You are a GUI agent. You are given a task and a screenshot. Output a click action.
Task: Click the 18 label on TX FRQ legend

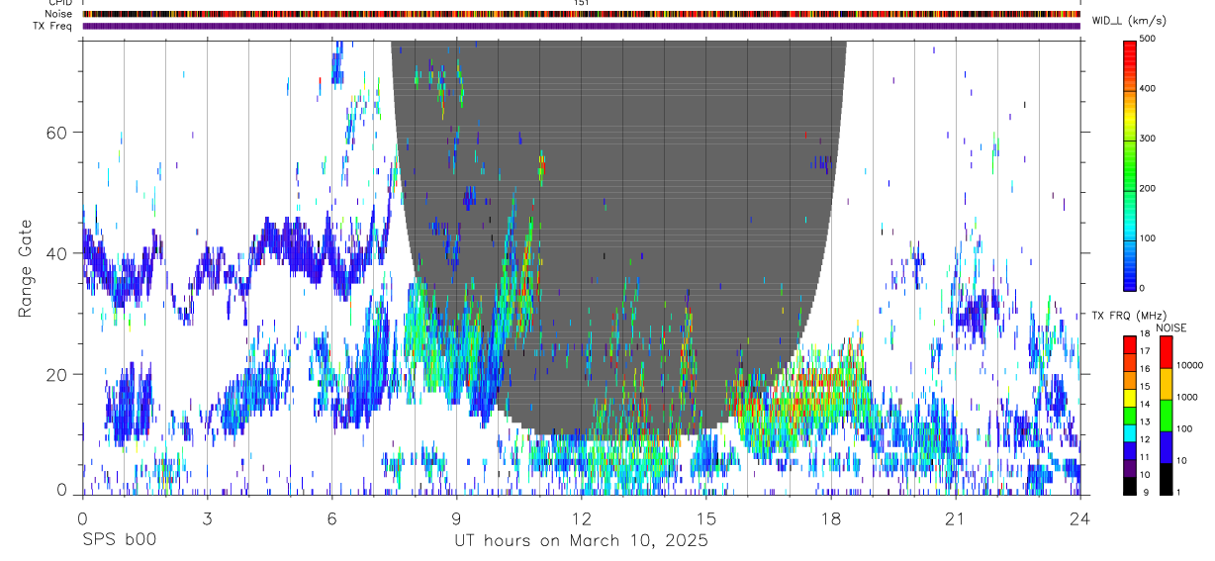(x=1145, y=334)
